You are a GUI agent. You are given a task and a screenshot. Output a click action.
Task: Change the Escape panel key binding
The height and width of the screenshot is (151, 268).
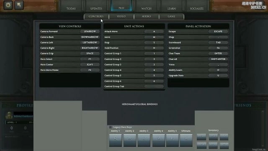(x=218, y=31)
